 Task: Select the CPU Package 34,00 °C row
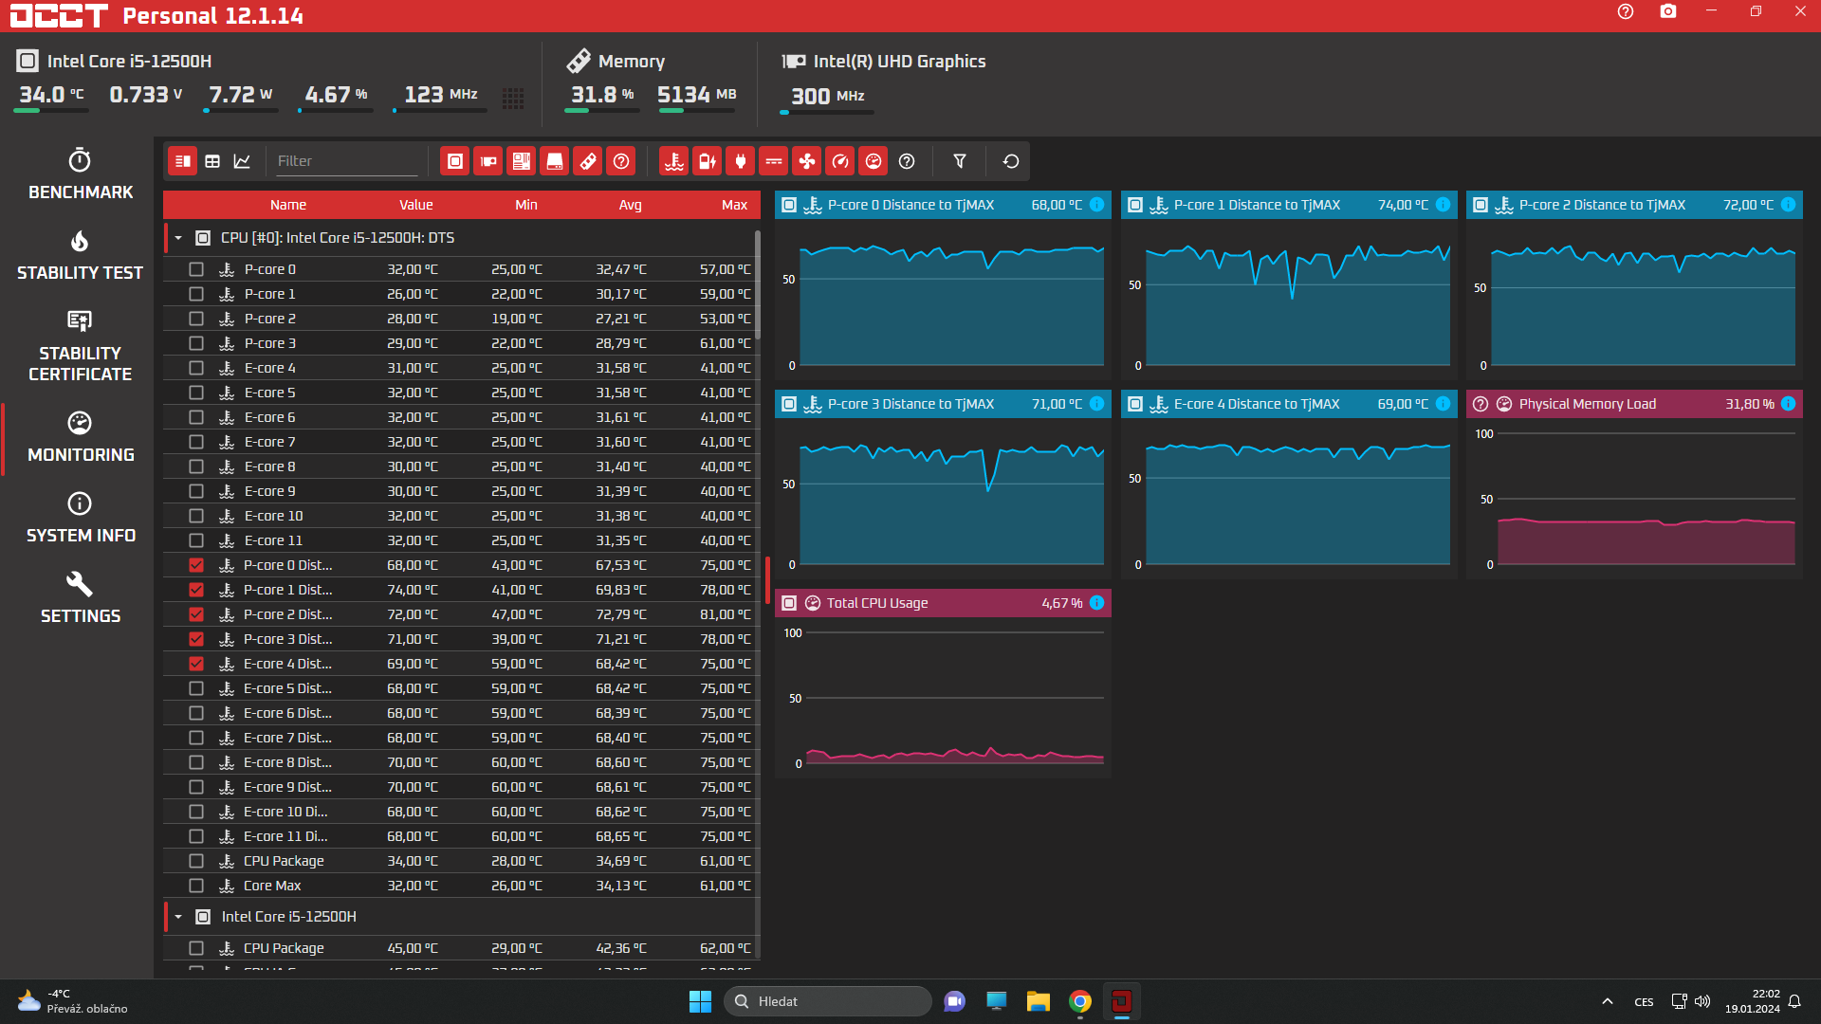click(x=461, y=861)
